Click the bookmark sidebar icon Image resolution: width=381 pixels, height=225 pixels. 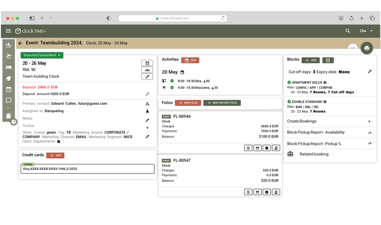click(9, 116)
